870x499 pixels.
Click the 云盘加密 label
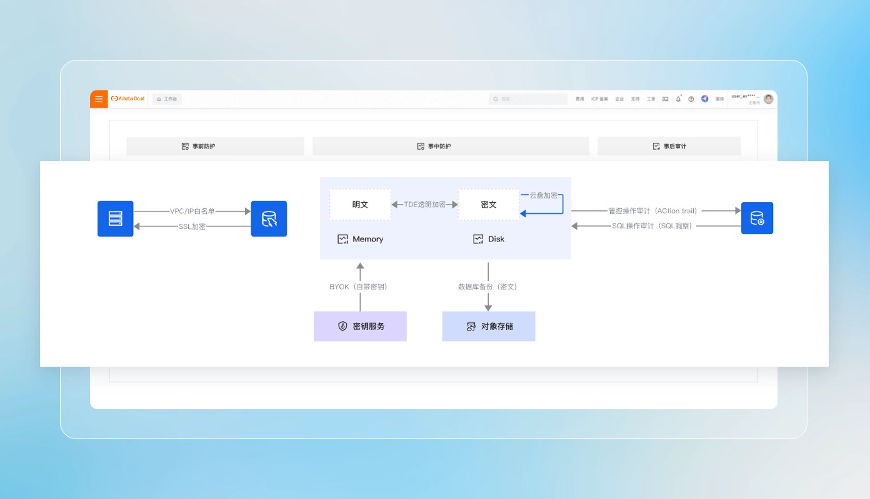point(543,195)
